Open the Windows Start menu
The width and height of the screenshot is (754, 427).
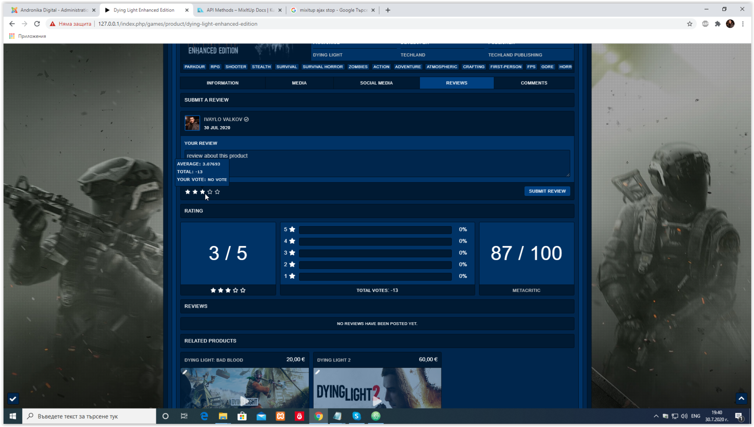(13, 416)
